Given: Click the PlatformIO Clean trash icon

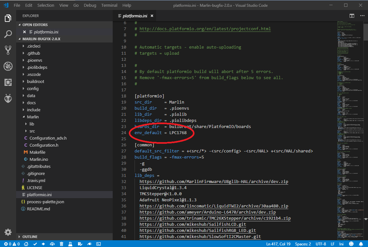Looking at the screenshot, I should [x=61, y=244].
